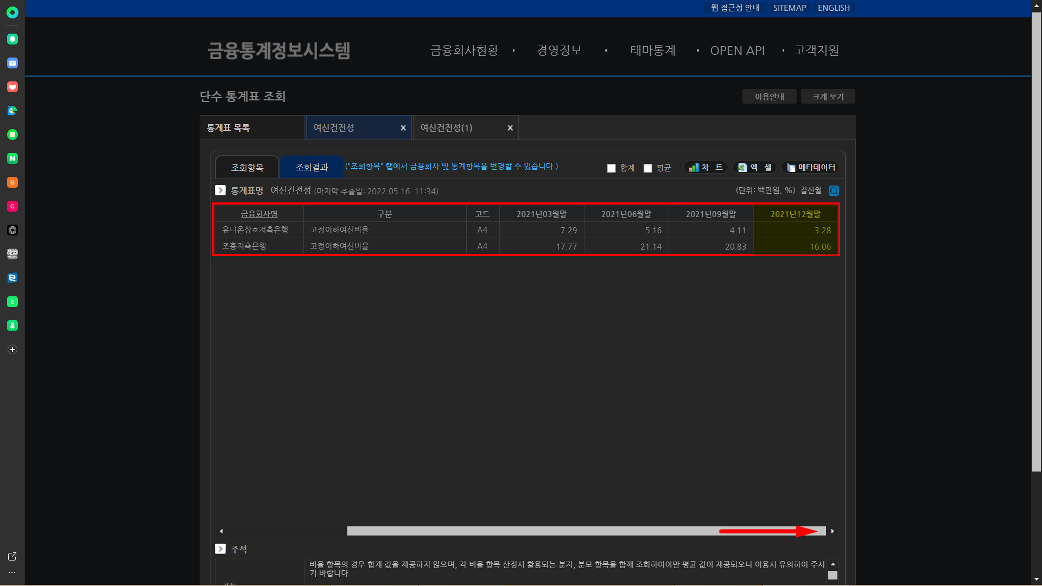Open the green N sidebar app
This screenshot has height=586, width=1042.
click(12, 158)
